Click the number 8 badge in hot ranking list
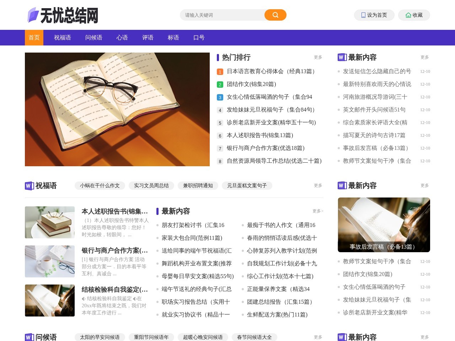Image resolution: width=455 pixels, height=341 pixels. 219,161
